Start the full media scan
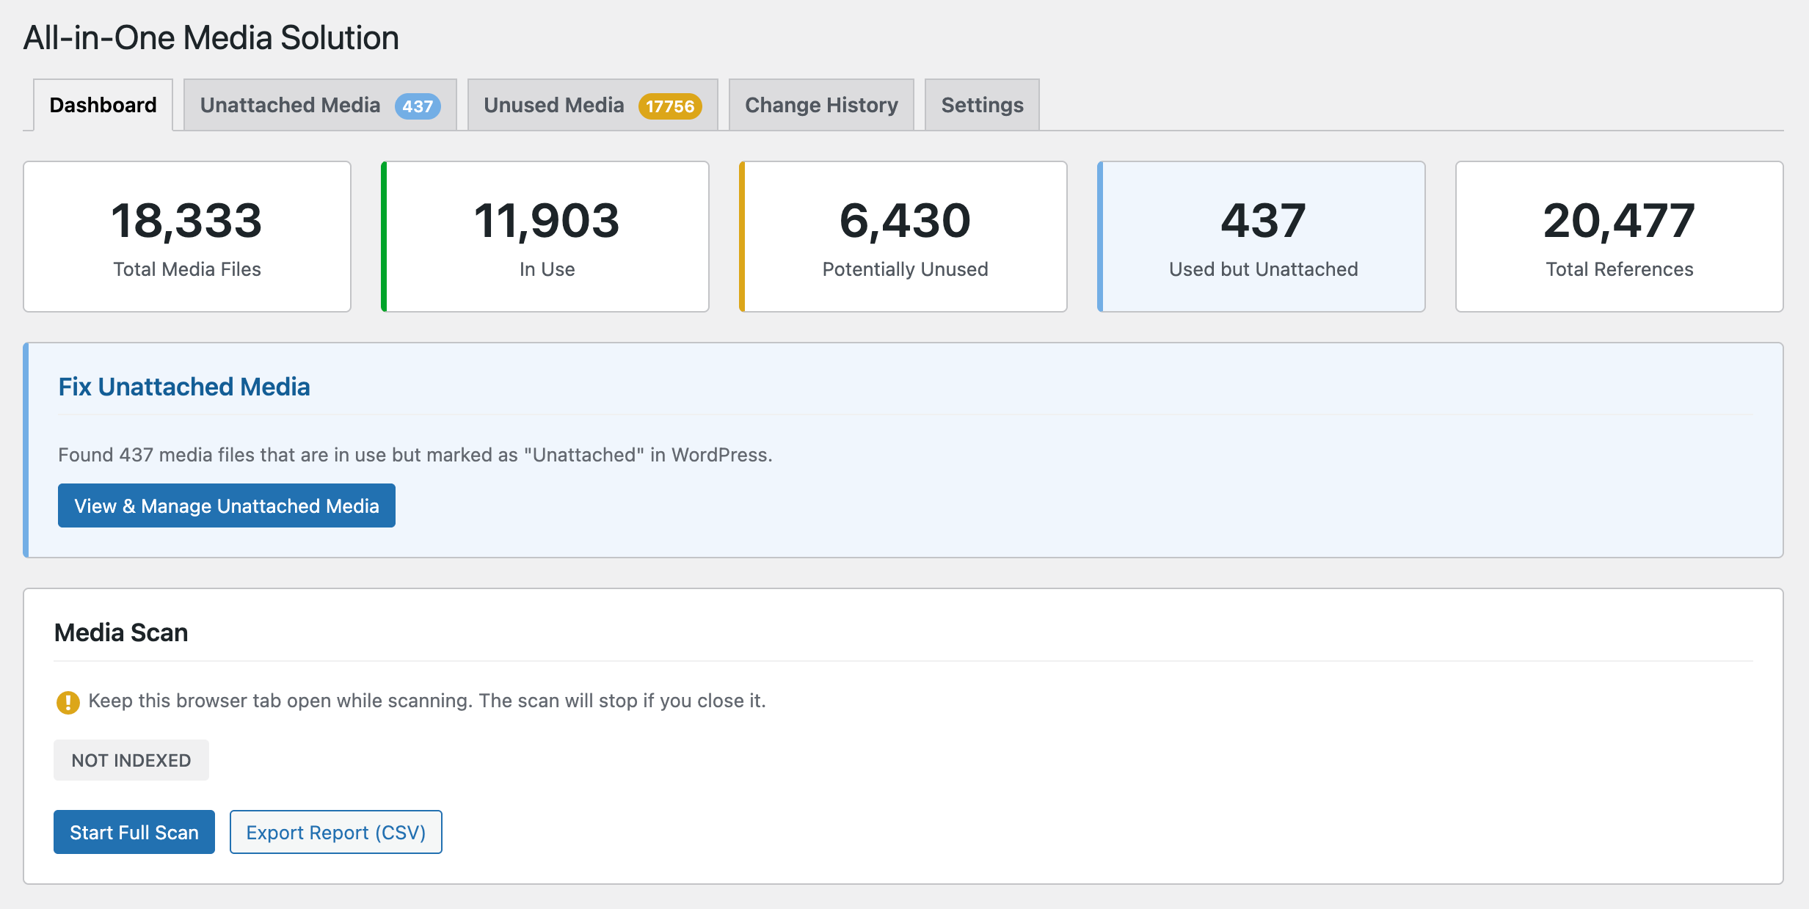This screenshot has width=1809, height=909. [134, 832]
